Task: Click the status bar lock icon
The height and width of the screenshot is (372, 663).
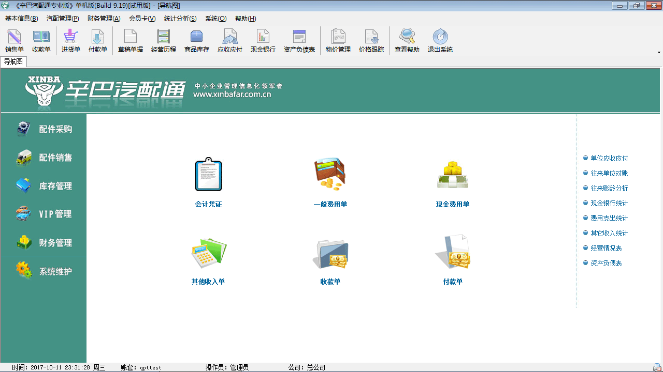Action: 657,367
